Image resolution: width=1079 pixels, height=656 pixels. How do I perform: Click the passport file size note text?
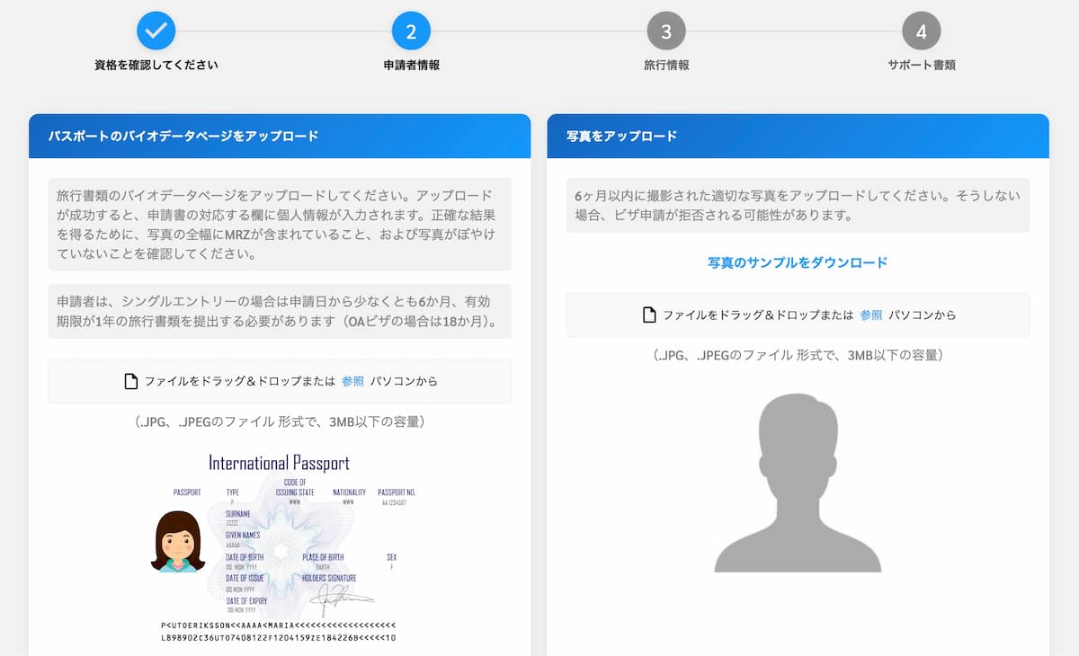[280, 421]
